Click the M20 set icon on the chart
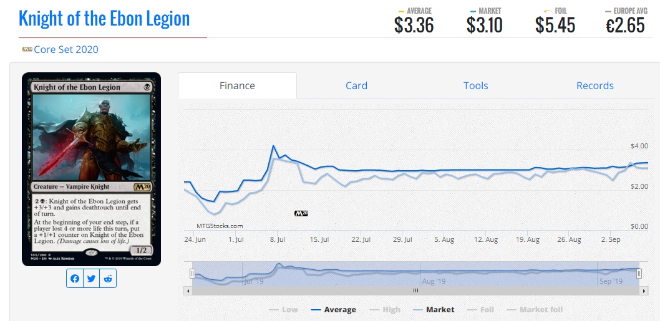 [x=301, y=213]
